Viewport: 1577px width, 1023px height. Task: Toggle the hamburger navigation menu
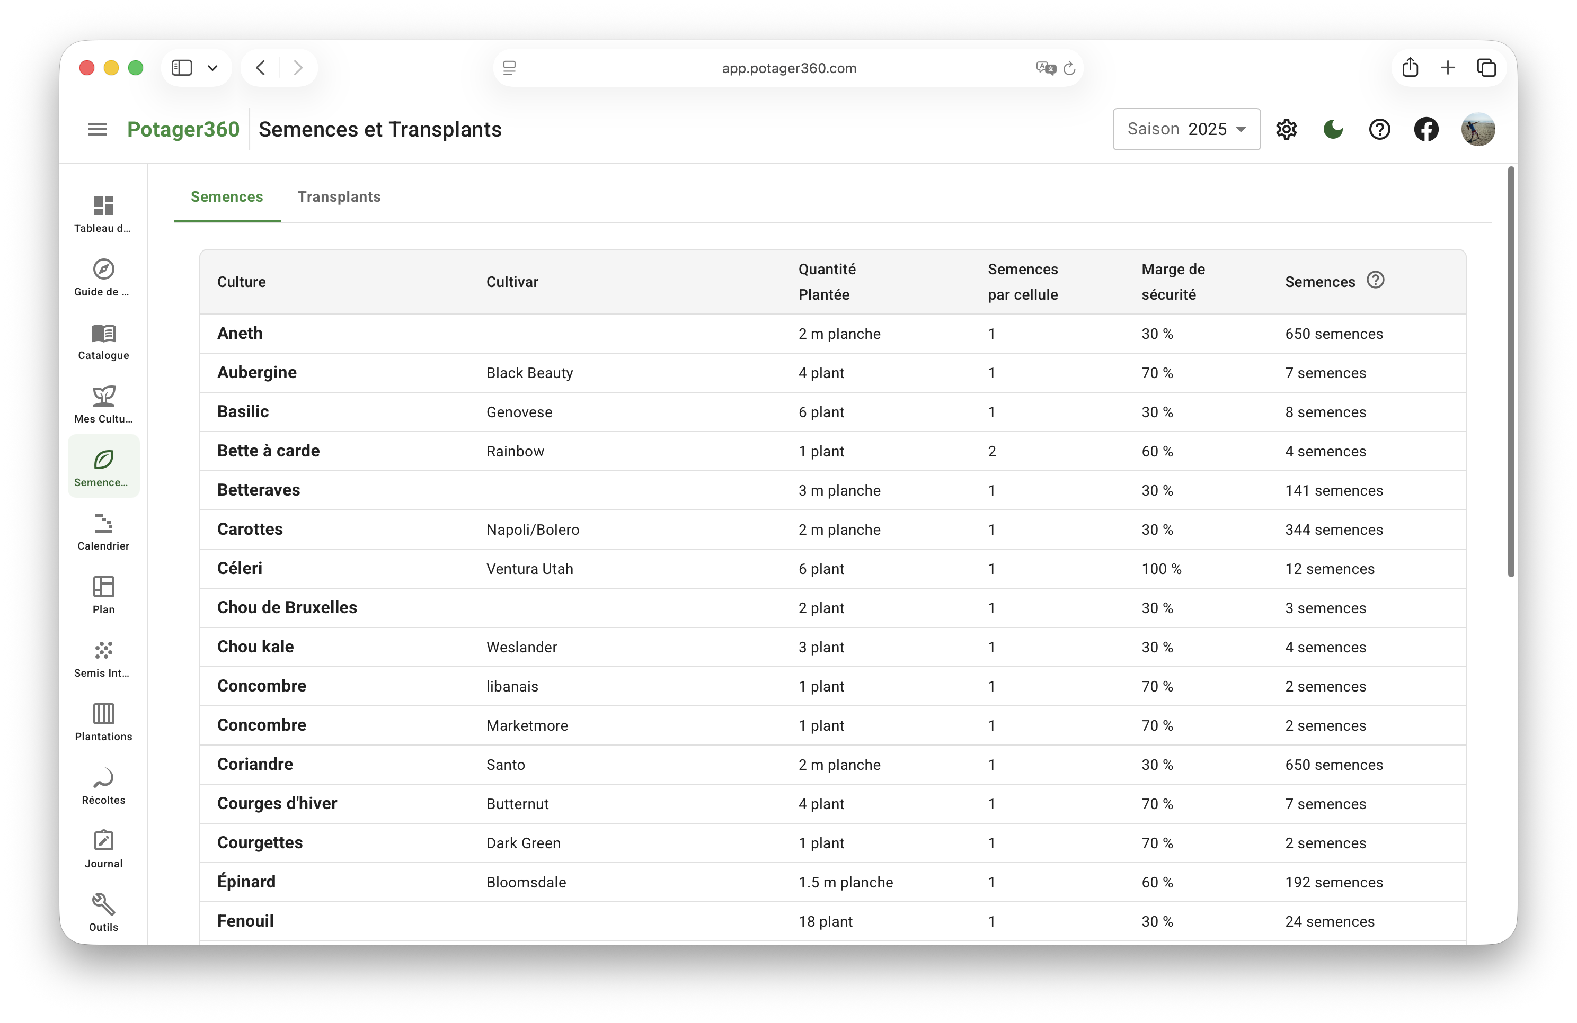pos(98,129)
